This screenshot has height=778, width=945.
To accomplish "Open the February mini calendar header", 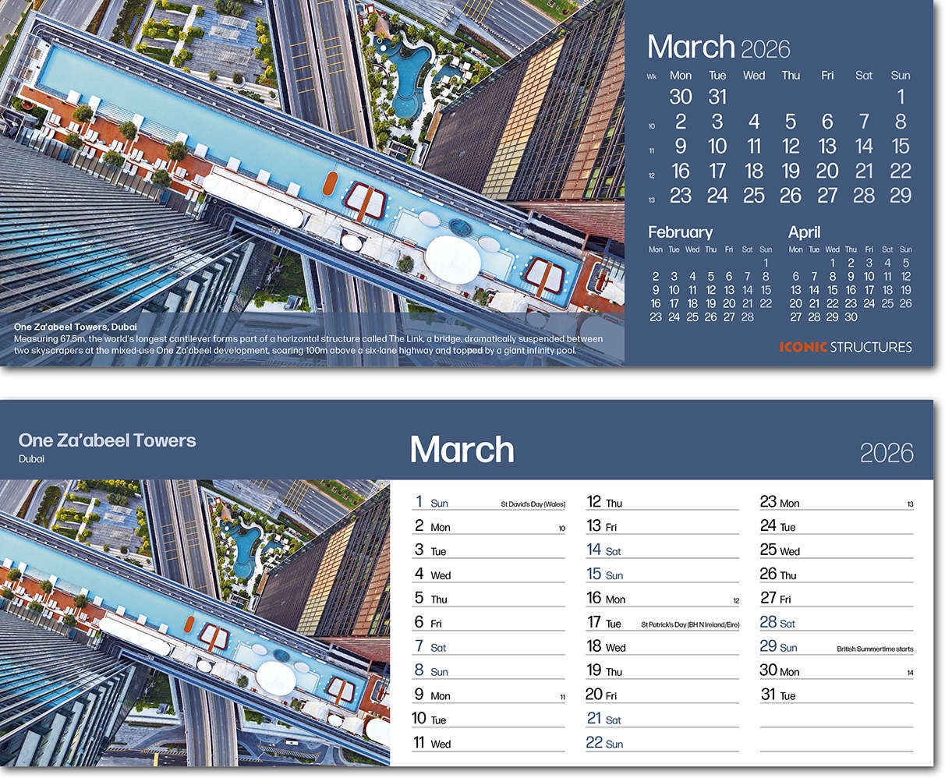I will point(680,232).
